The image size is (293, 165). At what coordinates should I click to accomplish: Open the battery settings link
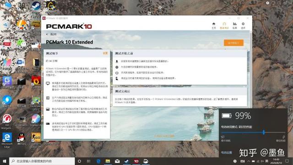coord(227,153)
